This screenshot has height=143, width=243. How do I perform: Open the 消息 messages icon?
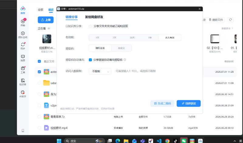[x=23, y=58]
